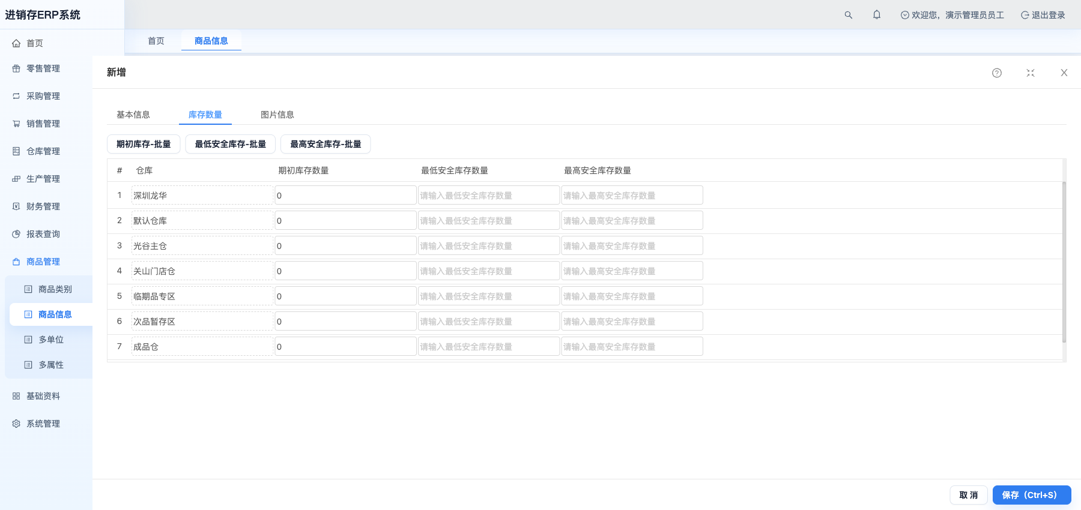Click the 报表查询 chart icon
This screenshot has width=1081, height=510.
click(16, 234)
